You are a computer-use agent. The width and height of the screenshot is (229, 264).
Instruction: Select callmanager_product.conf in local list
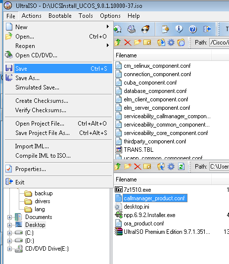(x=154, y=198)
